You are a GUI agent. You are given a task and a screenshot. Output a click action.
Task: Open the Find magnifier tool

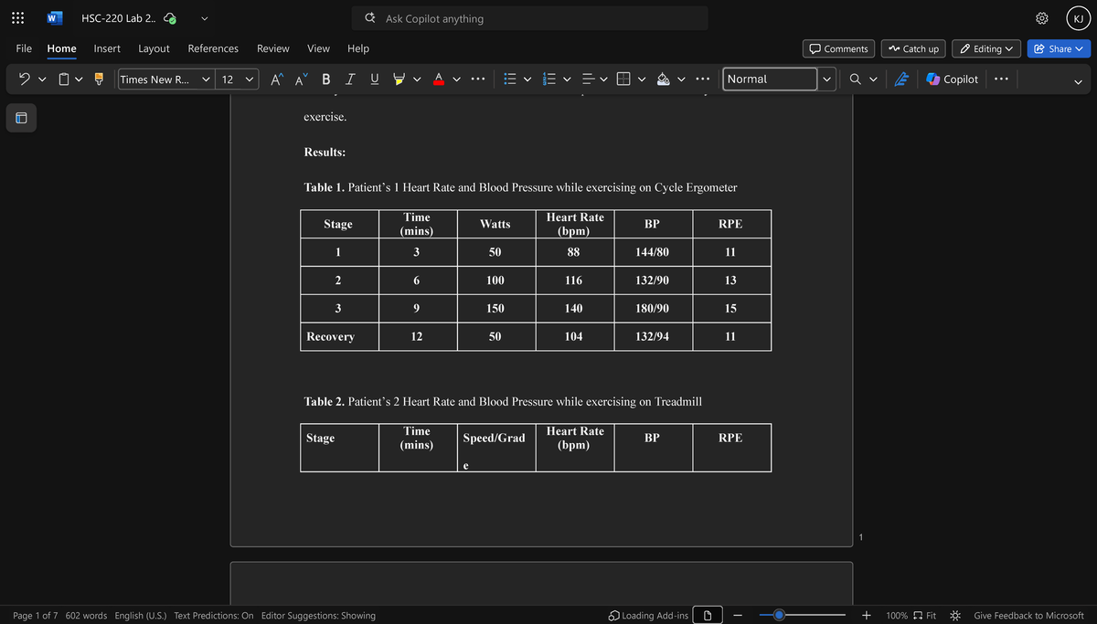tap(855, 79)
